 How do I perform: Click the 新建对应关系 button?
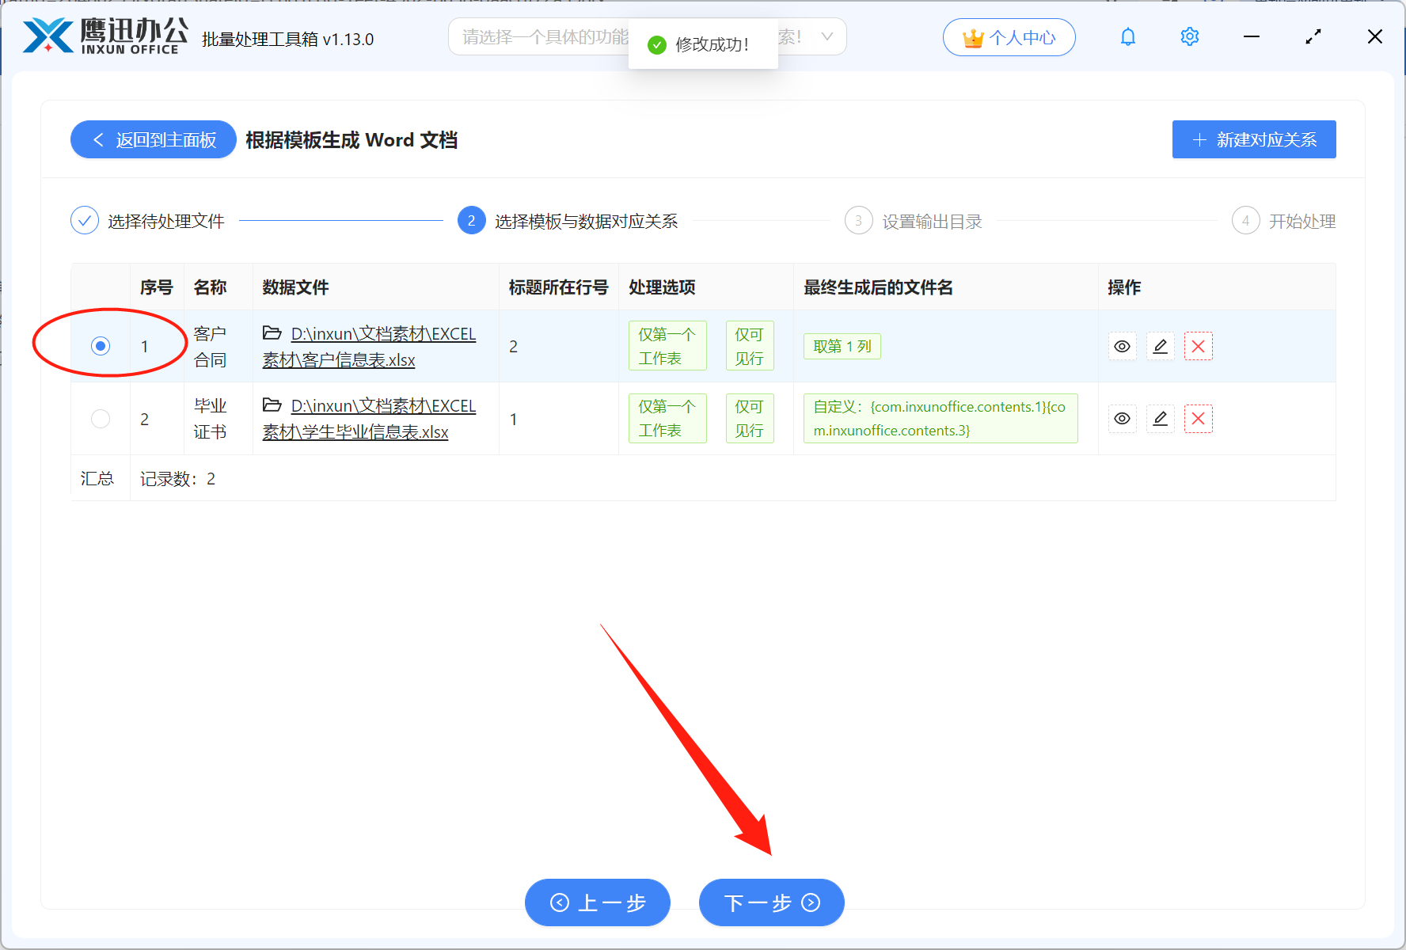coord(1253,139)
